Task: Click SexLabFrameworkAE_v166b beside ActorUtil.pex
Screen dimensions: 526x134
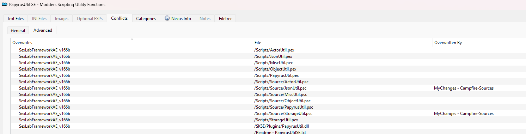Action: click(44, 50)
